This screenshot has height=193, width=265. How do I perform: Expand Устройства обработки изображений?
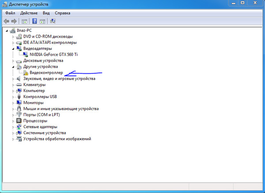click(x=13, y=139)
